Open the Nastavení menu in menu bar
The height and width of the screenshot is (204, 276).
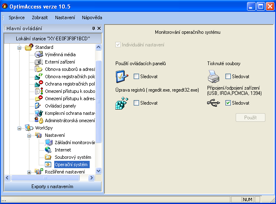pyautogui.click(x=65, y=18)
